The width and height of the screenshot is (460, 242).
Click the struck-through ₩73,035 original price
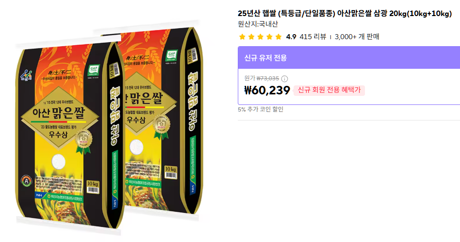268,78
